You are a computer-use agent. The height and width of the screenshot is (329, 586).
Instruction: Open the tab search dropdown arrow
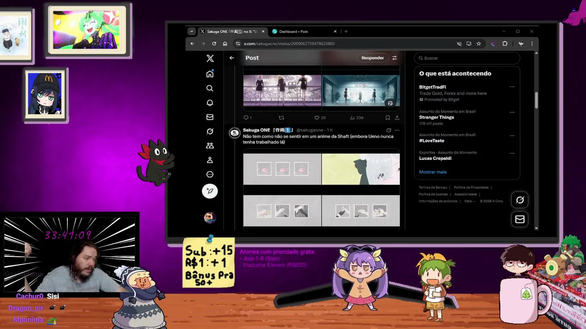pyautogui.click(x=191, y=32)
